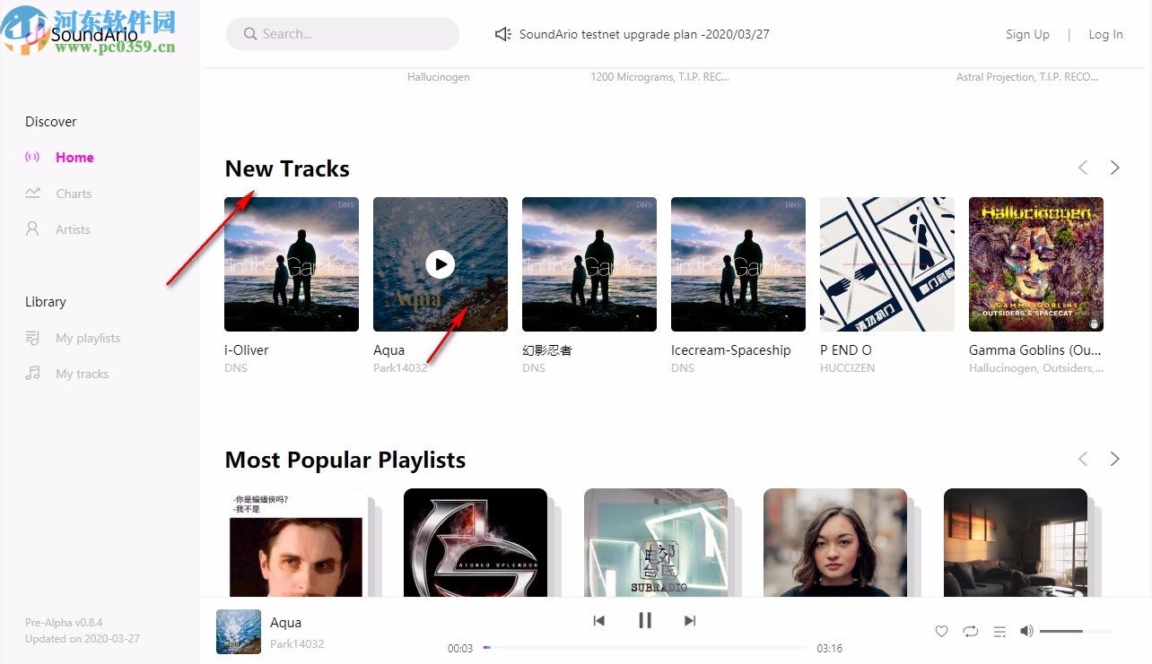Click the Hallucinogen, Outsiders artist line
The image size is (1152, 664).
click(1036, 368)
